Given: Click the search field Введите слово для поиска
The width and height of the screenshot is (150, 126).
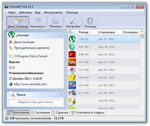Looking at the screenshot, I should [x=35, y=102].
